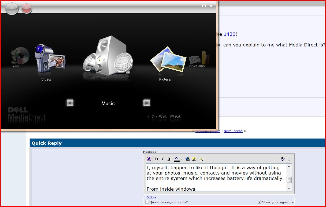Click the Videos label
Screen dimensions: 326x207
47,79
